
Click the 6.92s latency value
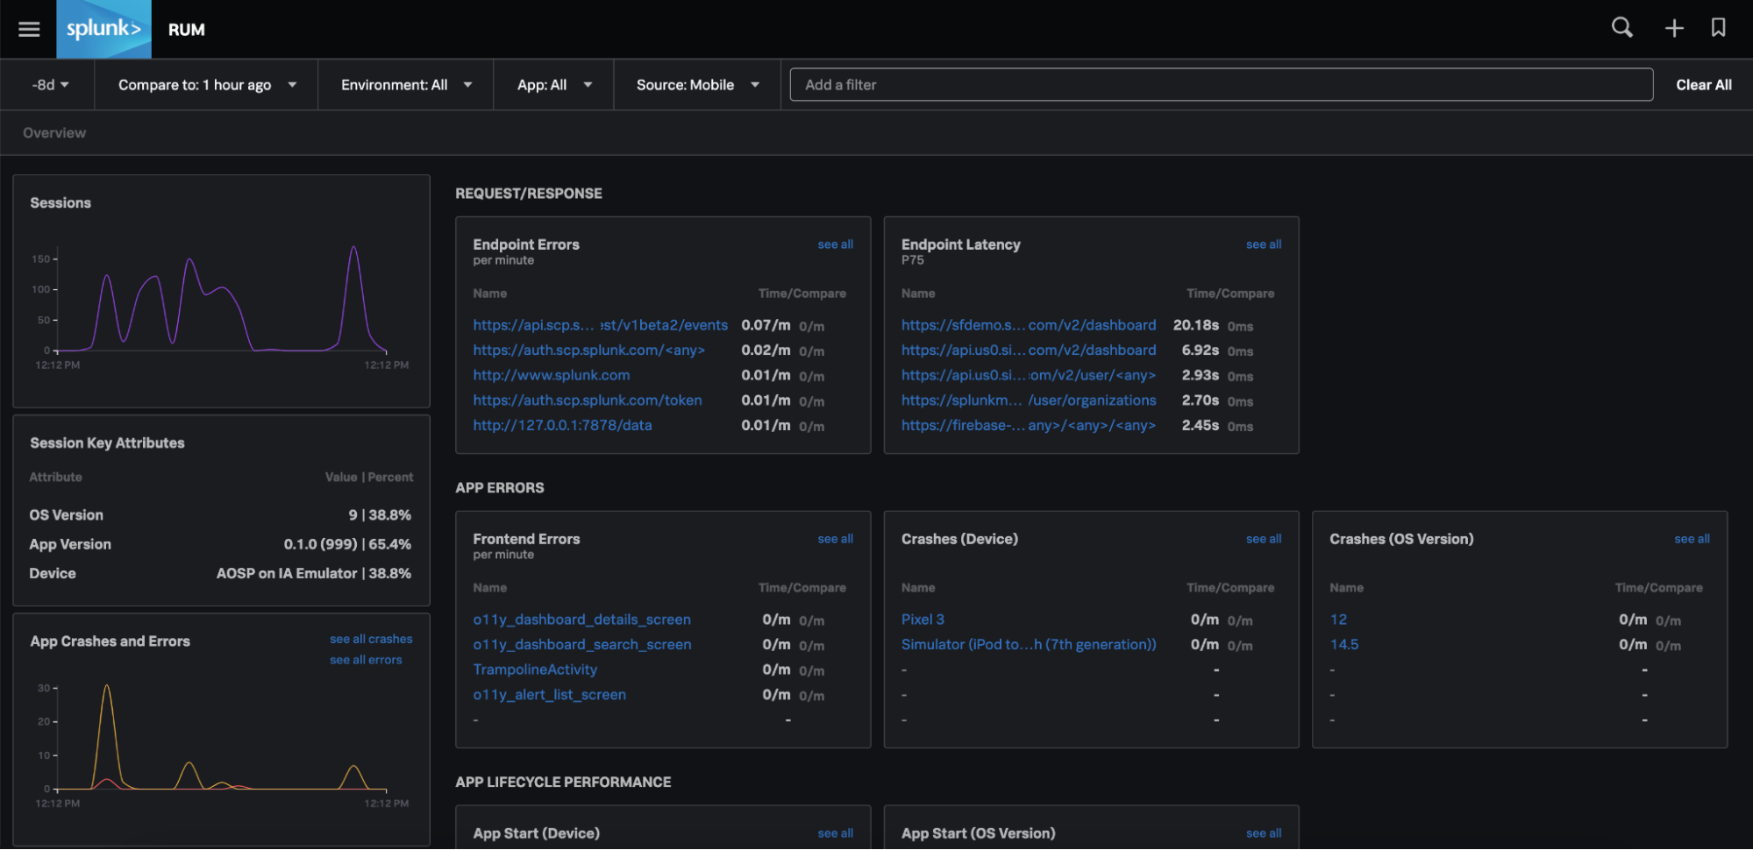pos(1200,351)
